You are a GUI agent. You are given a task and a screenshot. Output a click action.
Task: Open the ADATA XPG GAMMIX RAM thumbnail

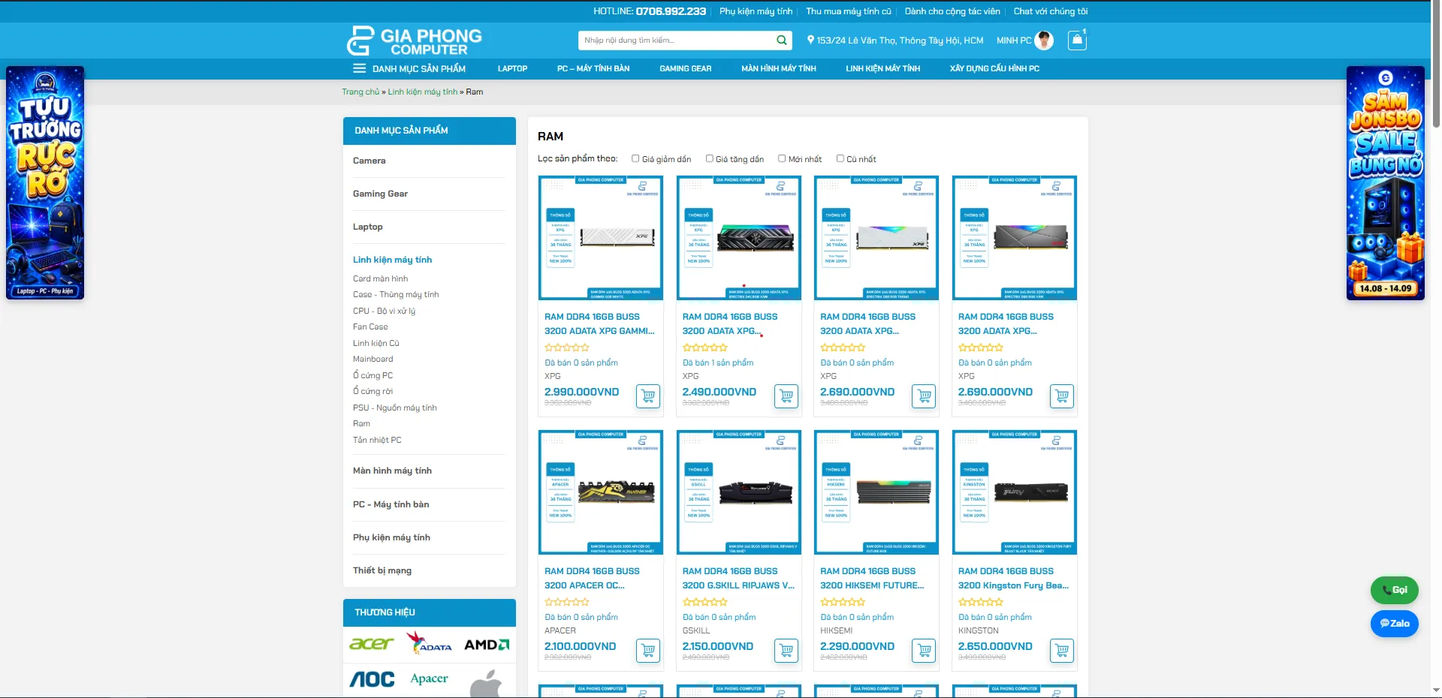pos(601,238)
